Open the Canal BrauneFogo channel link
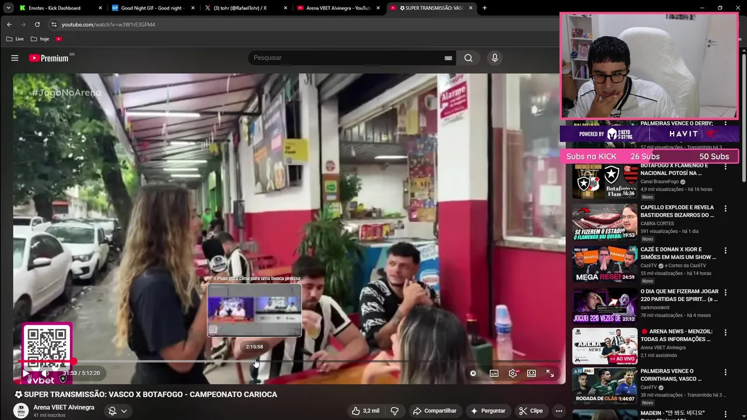This screenshot has width=747, height=420. [x=659, y=181]
